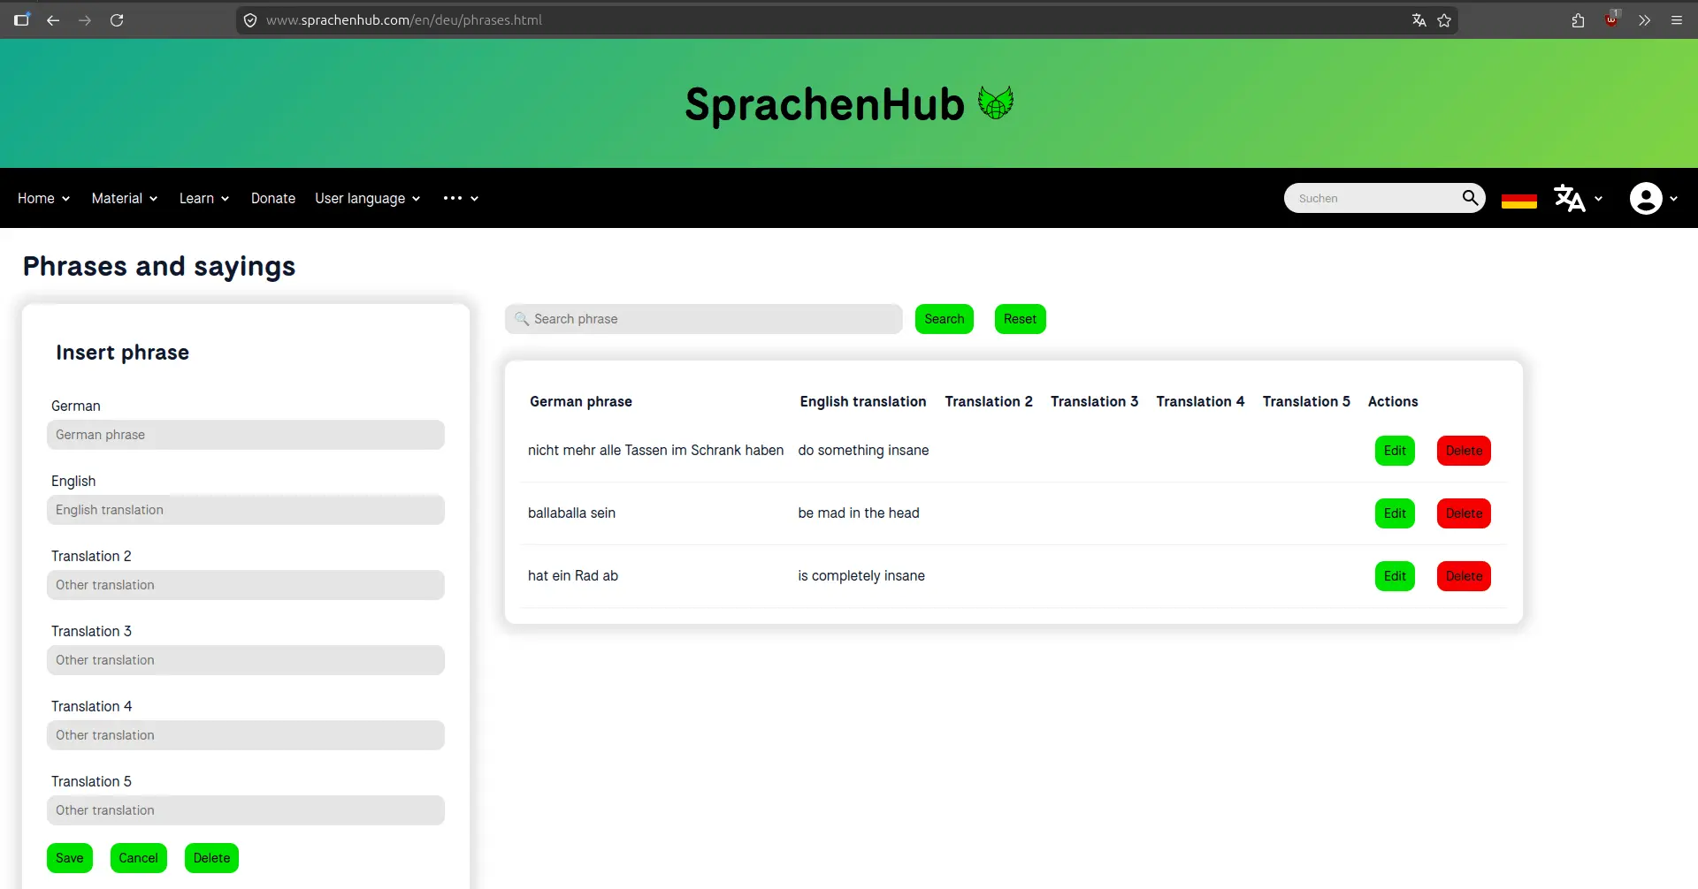Focus the Translation 3 input field
The image size is (1698, 889).
246,660
